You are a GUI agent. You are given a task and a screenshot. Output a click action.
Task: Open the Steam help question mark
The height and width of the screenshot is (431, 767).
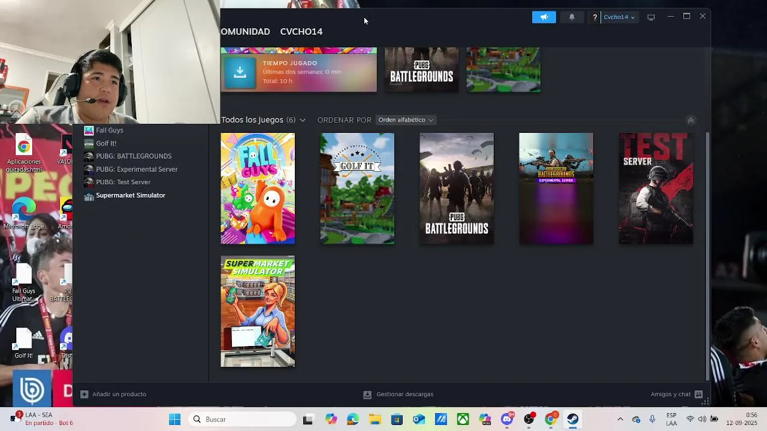click(x=594, y=17)
